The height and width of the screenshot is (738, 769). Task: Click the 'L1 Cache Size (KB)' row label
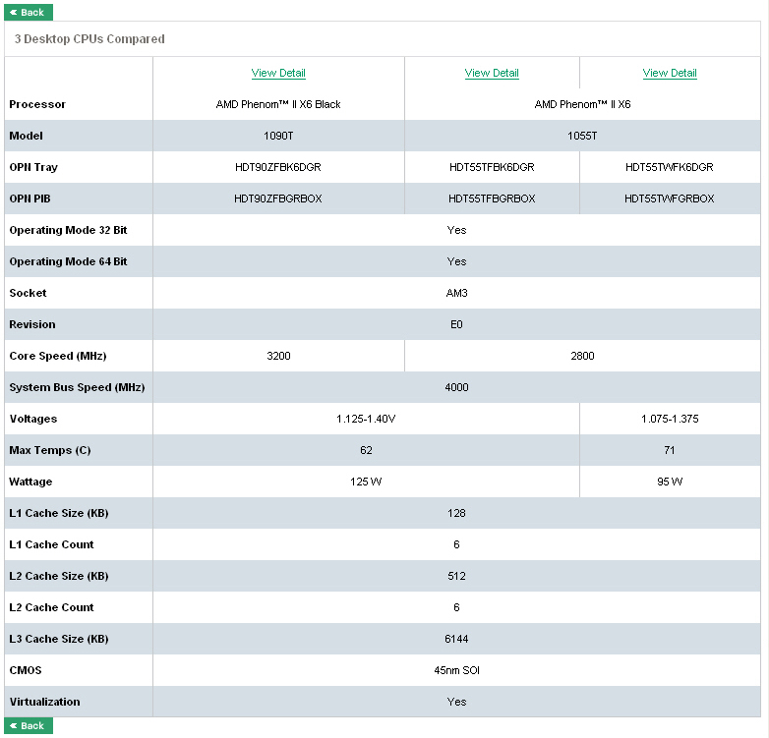(x=59, y=513)
